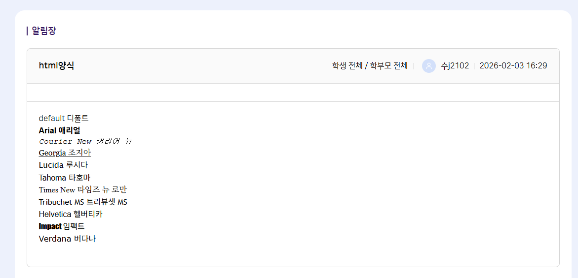Click the underlined Georgia 조지아 text

click(x=65, y=153)
